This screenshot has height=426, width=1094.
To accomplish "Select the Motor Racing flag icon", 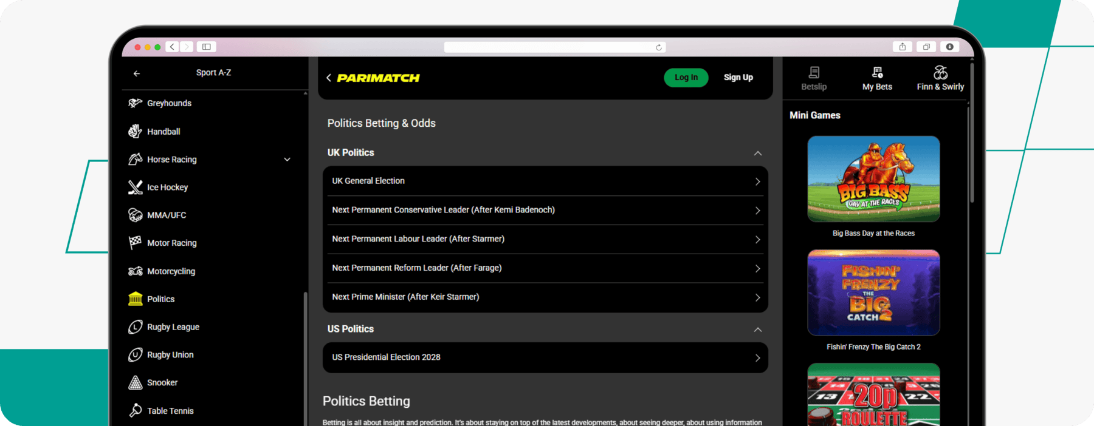I will [135, 243].
